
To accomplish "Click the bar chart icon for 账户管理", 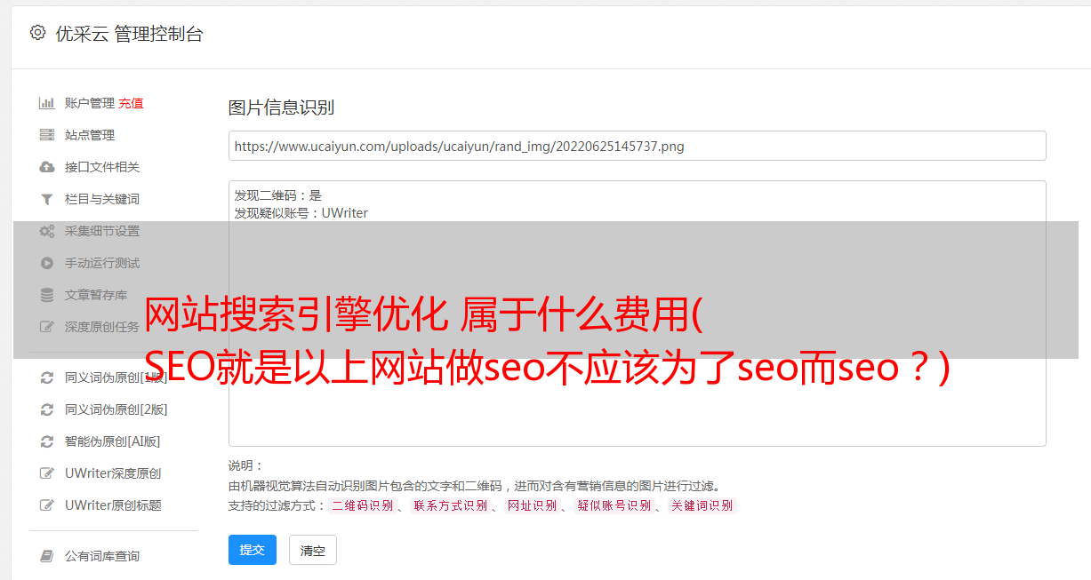I will (x=47, y=103).
